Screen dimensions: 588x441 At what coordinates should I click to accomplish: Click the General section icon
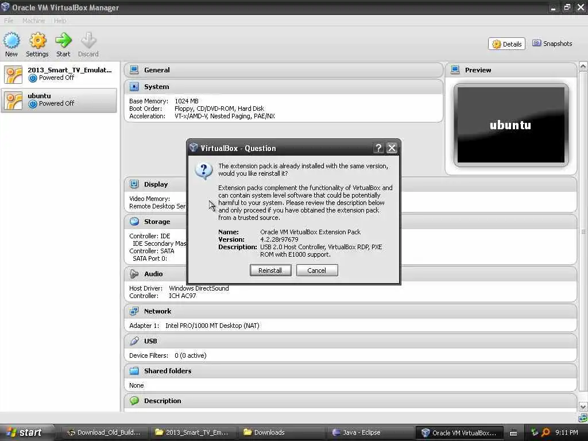coord(134,69)
